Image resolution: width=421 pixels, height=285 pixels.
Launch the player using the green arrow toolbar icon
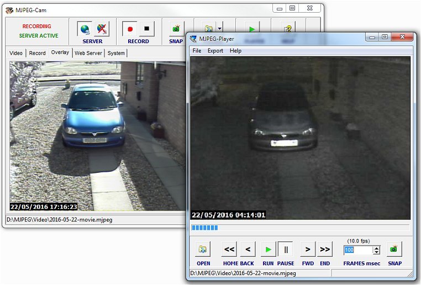point(251,29)
